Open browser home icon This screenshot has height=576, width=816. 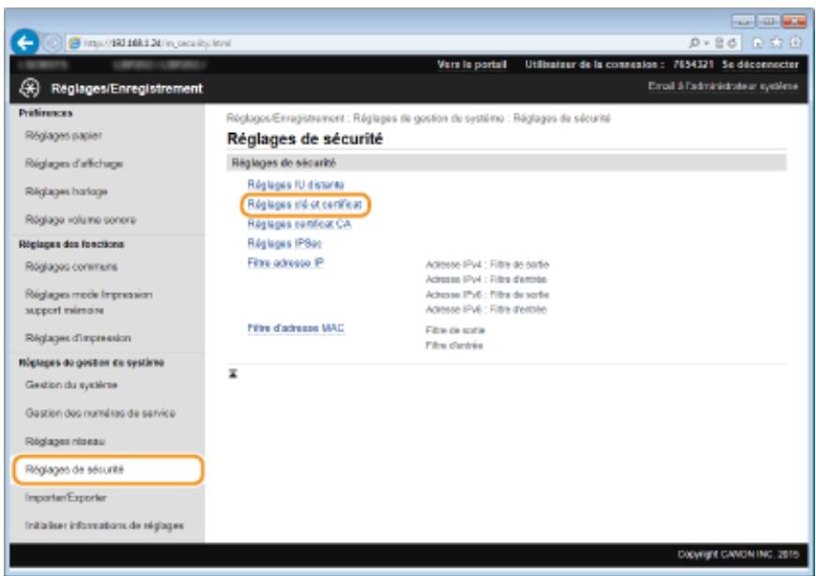coord(757,44)
